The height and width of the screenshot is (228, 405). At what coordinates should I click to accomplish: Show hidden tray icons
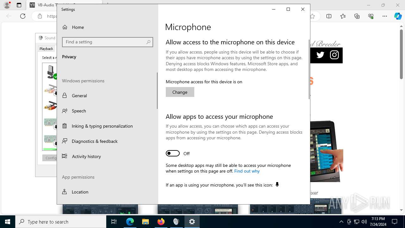point(341,222)
